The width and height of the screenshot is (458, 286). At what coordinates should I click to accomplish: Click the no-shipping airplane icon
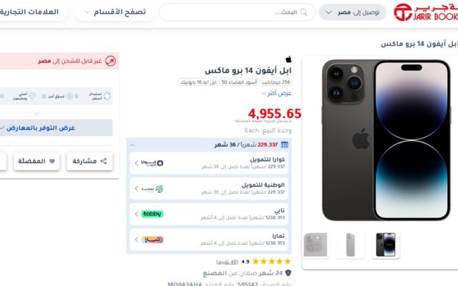[x=110, y=61]
